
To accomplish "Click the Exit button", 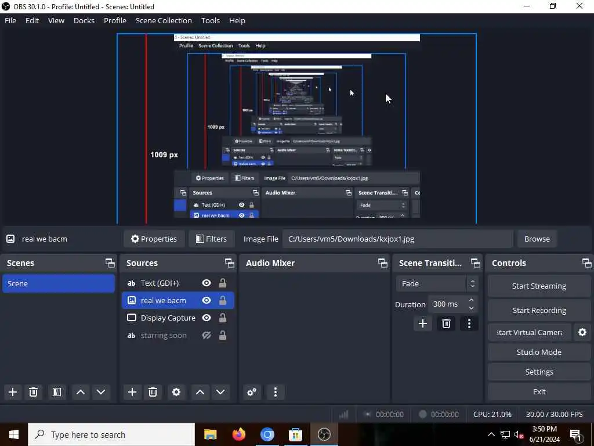I will [539, 391].
